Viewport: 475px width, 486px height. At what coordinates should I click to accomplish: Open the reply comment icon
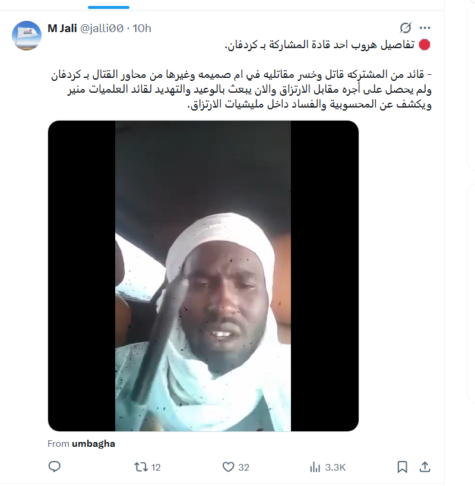pos(55,466)
